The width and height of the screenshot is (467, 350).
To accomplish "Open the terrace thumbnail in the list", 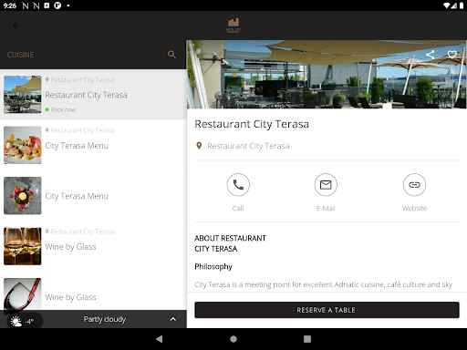I will pyautogui.click(x=23, y=95).
